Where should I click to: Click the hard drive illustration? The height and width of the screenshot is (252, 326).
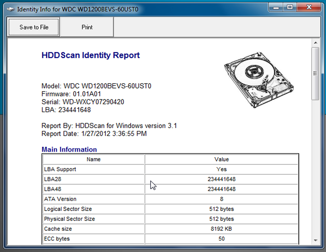[x=259, y=80]
